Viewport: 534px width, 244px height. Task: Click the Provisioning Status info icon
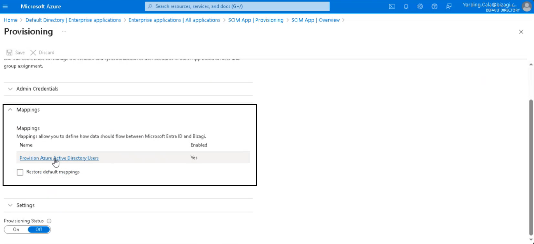(x=49, y=221)
